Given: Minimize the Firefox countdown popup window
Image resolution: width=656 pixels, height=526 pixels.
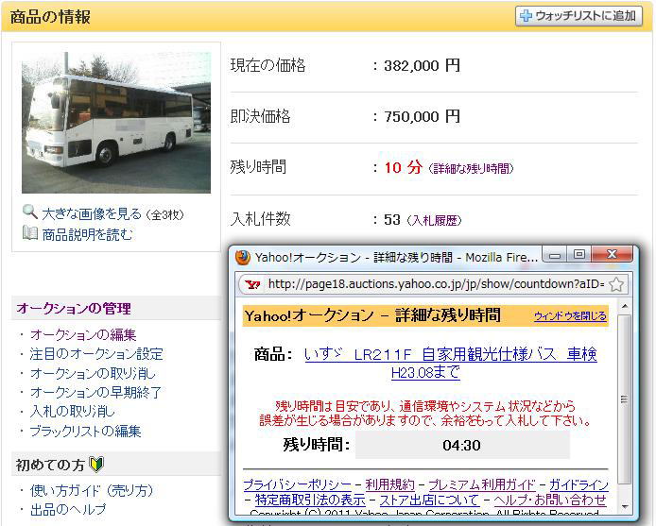Looking at the screenshot, I should [x=555, y=255].
